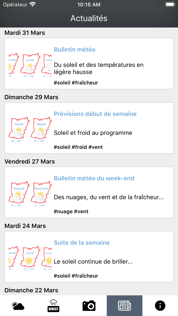Open the Bulletin météo article
This screenshot has width=178, height=316.
point(75,50)
